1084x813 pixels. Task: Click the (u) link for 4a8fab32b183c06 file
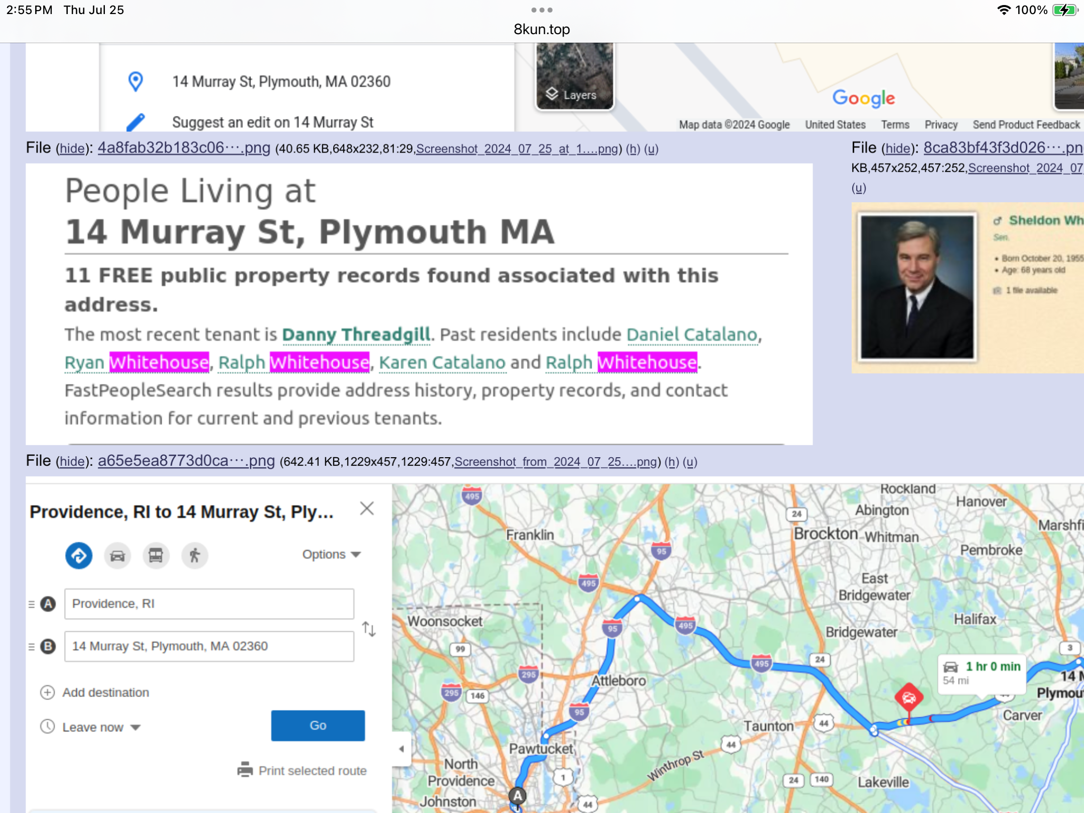click(651, 149)
